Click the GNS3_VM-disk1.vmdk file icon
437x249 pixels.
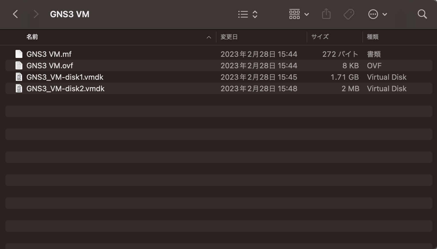(19, 77)
